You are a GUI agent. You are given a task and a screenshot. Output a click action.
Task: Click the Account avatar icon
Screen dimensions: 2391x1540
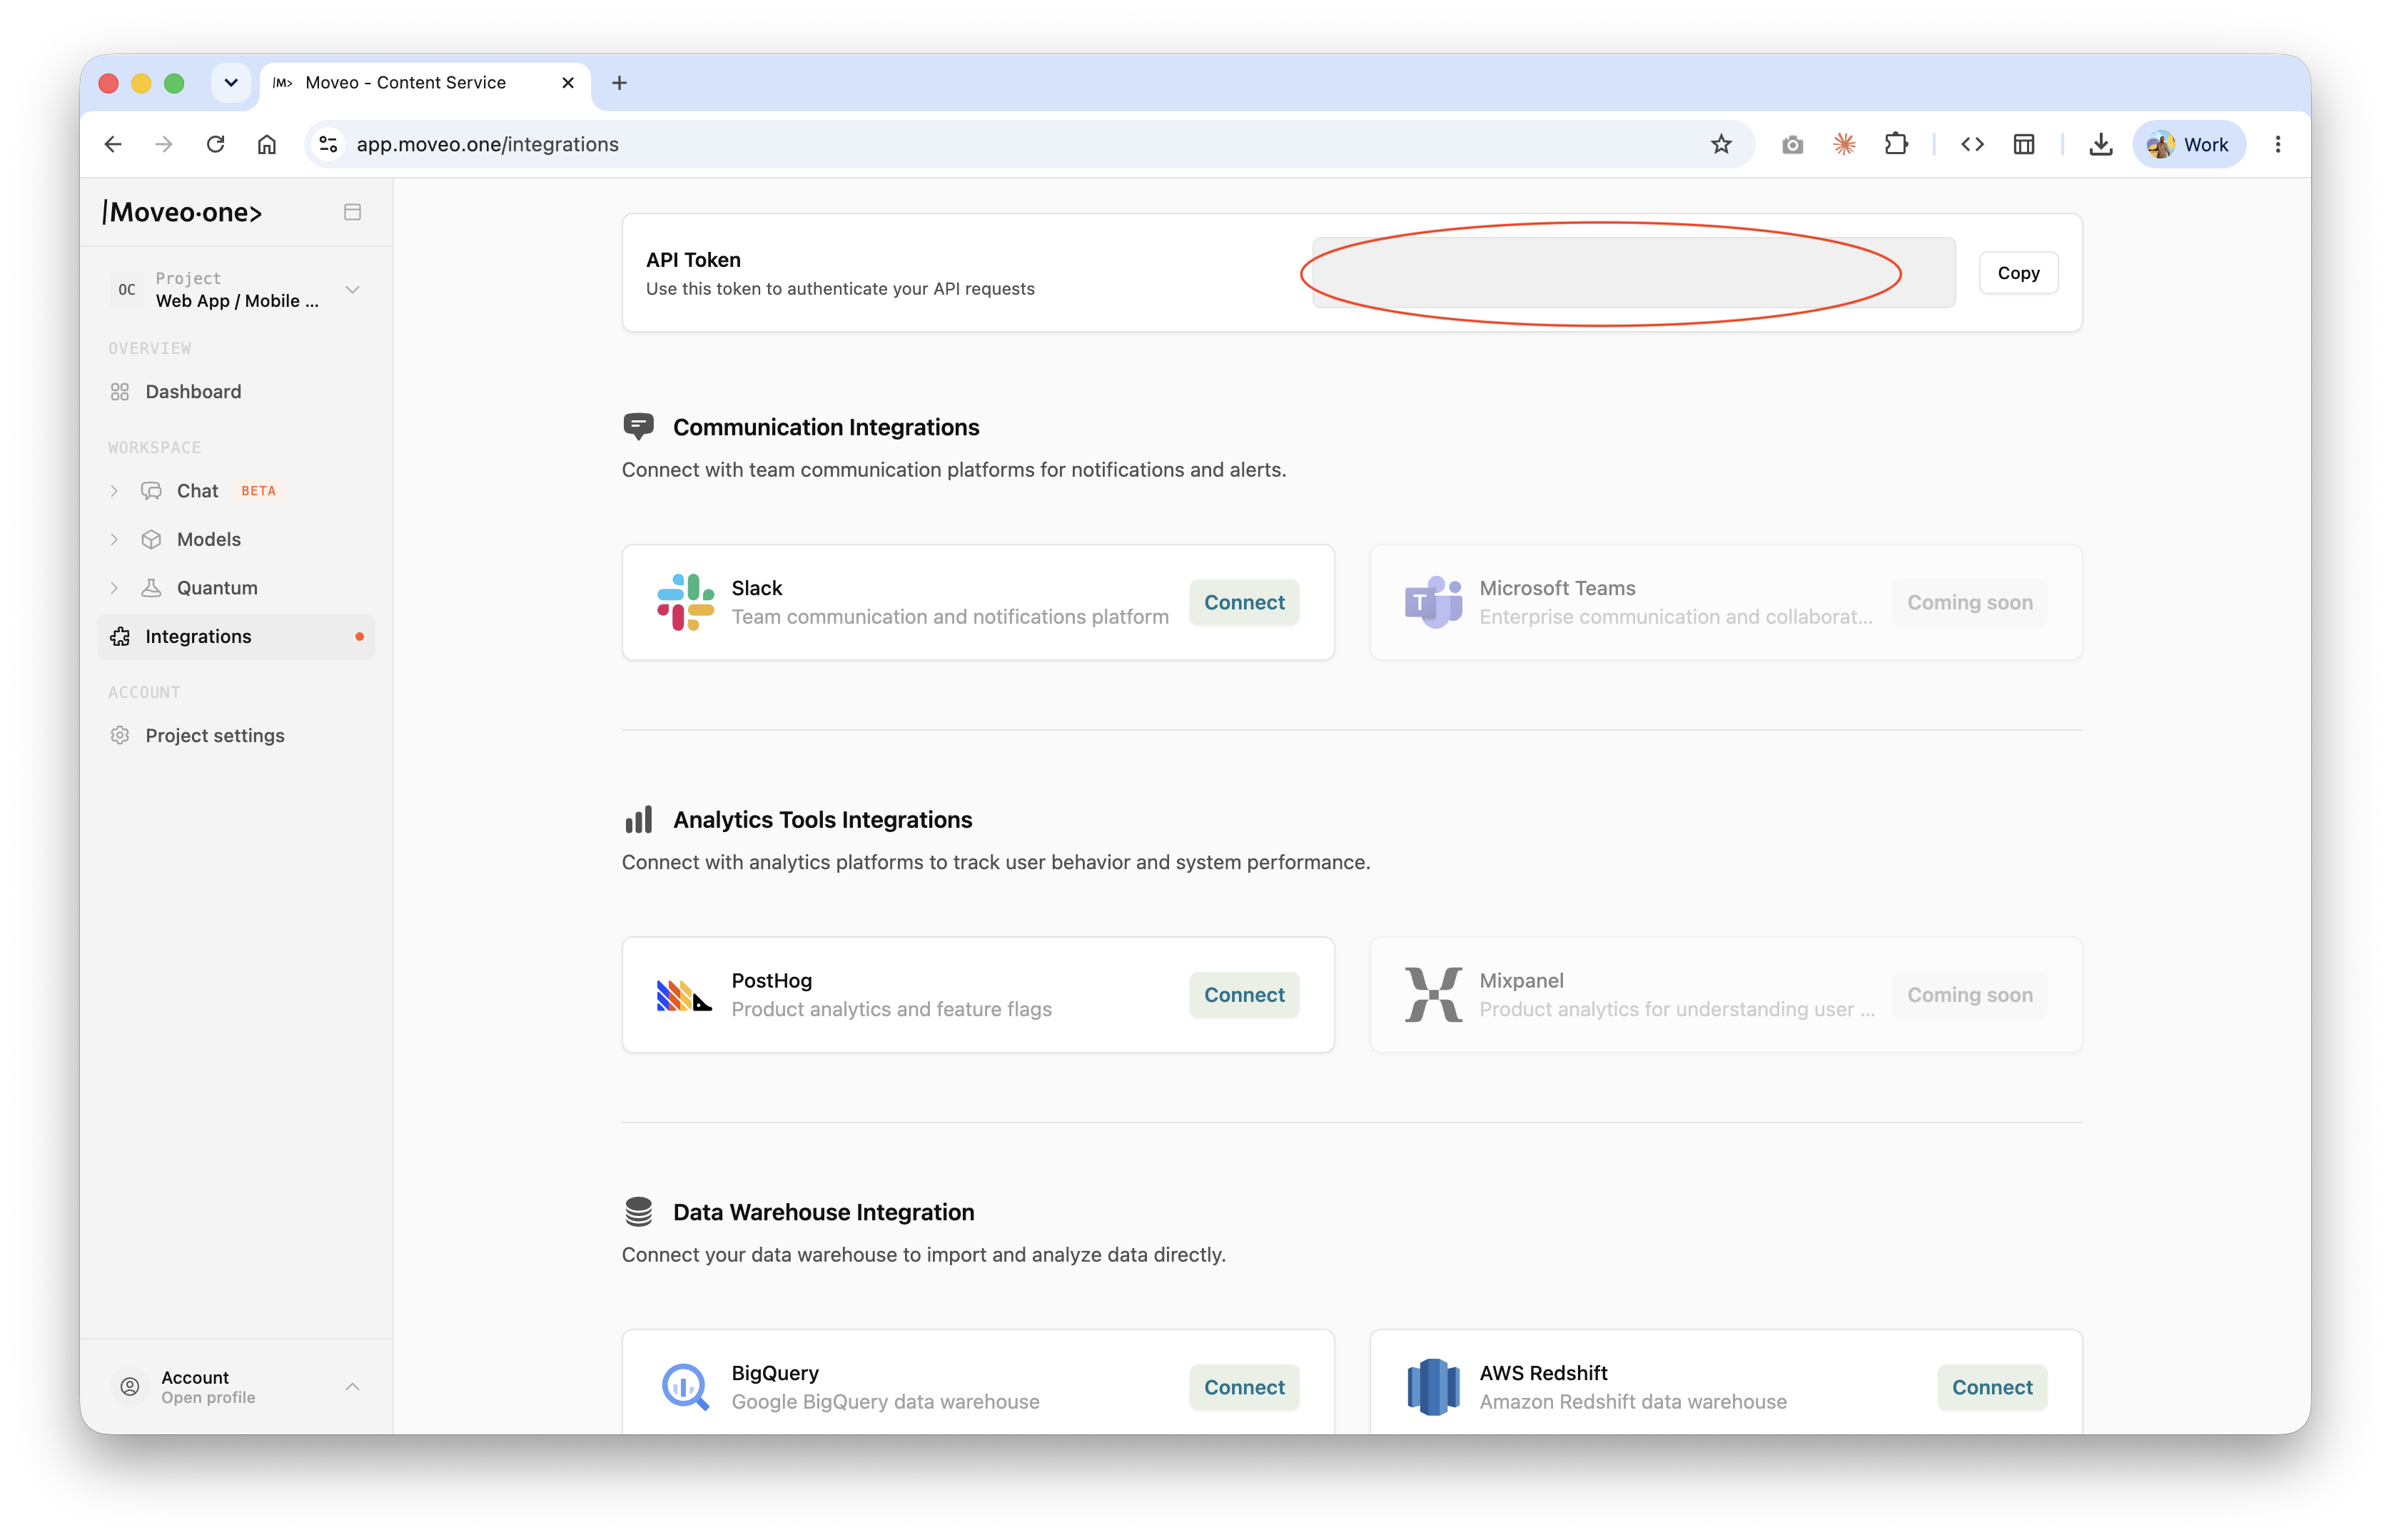click(x=130, y=1387)
